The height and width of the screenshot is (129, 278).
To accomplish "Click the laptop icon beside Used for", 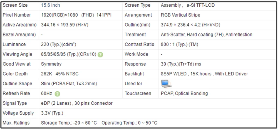I will click(x=166, y=83).
